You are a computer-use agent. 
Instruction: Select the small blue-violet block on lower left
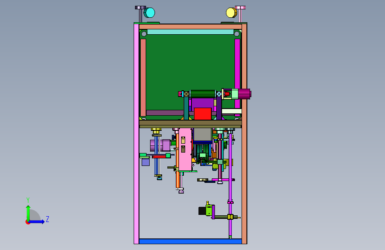coord(146,162)
